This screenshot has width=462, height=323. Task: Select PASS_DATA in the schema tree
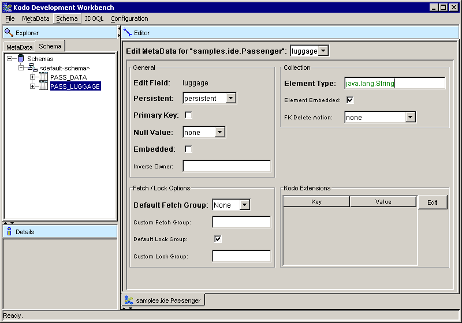68,77
